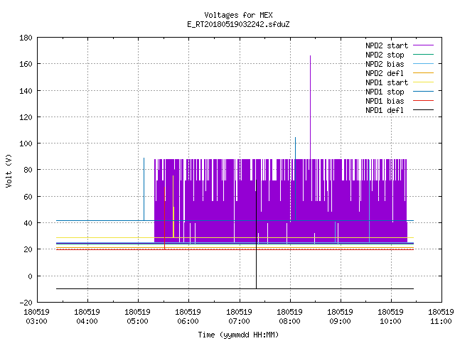Click the light blue NPD2 bias legend line
Screen dimensions: 455x341
[423, 64]
